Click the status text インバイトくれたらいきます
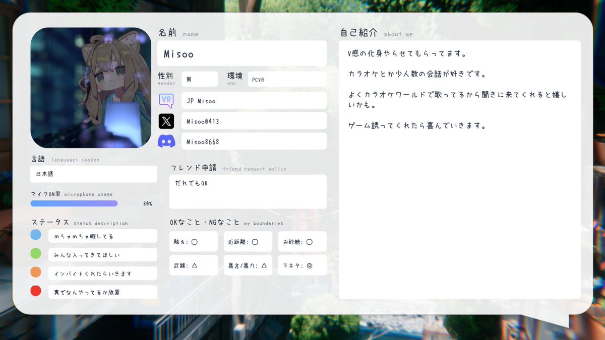The width and height of the screenshot is (605, 340). coord(103,274)
